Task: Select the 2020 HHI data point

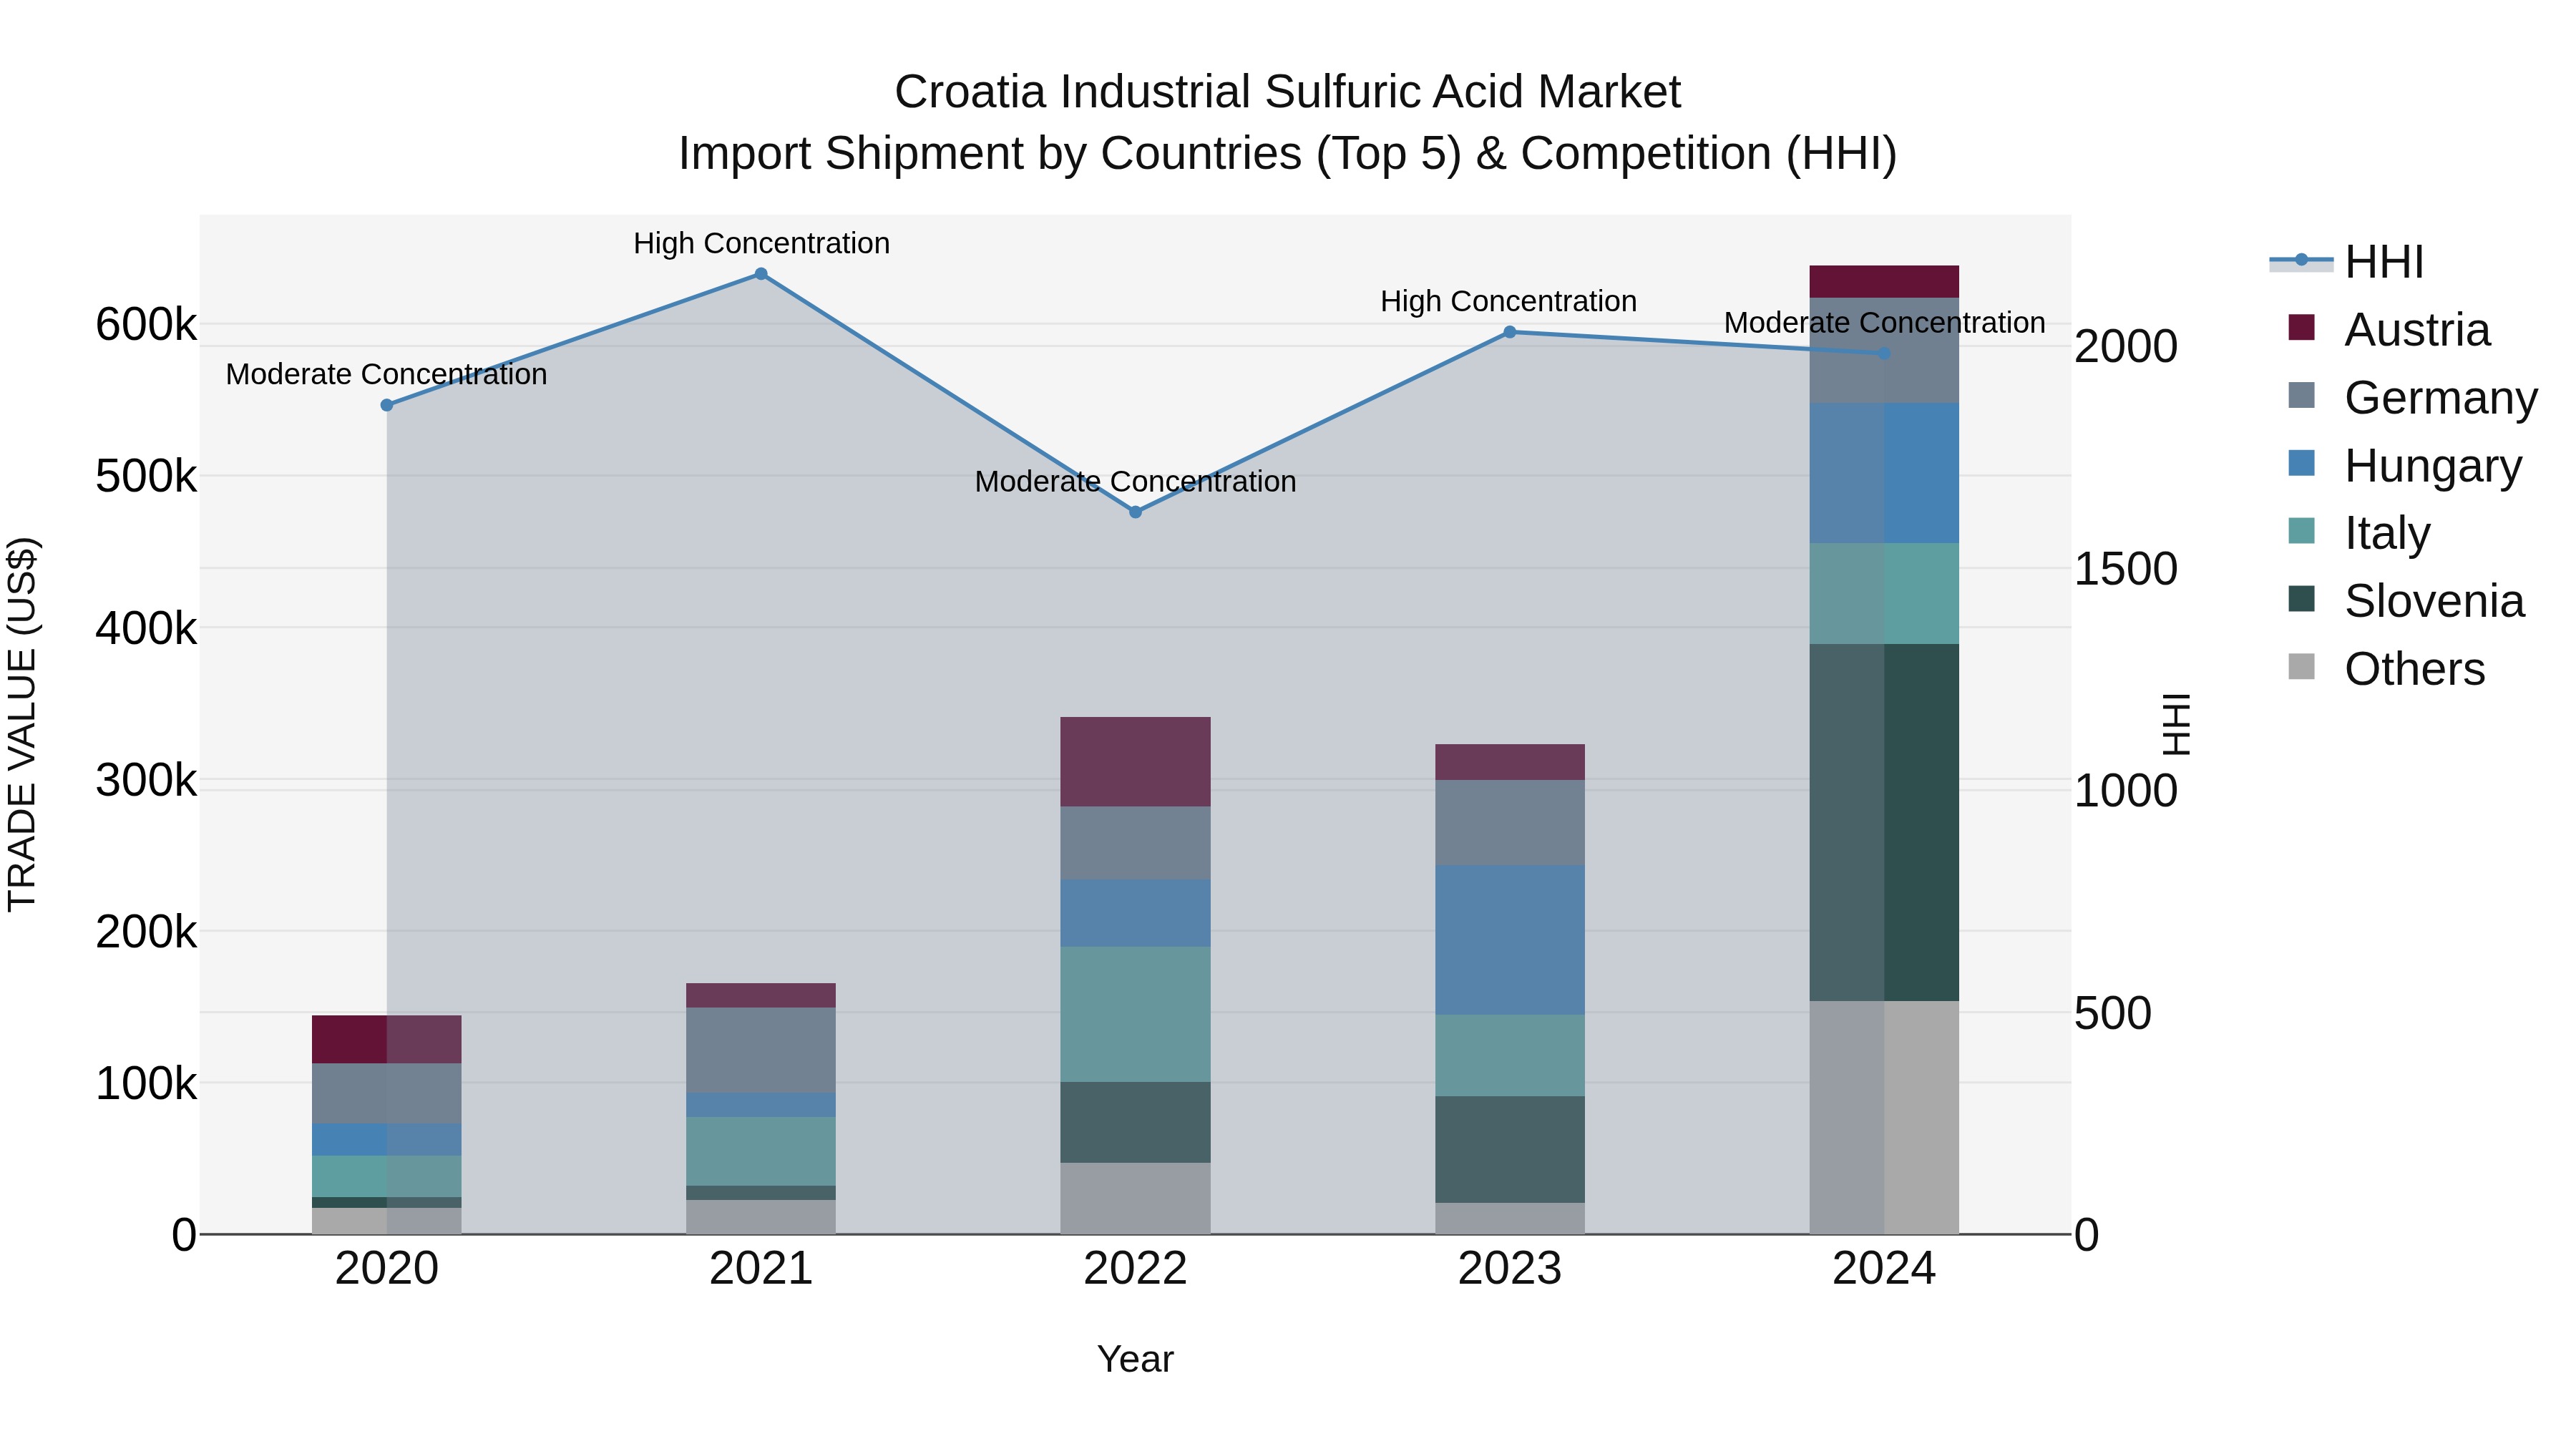Action: tap(387, 405)
